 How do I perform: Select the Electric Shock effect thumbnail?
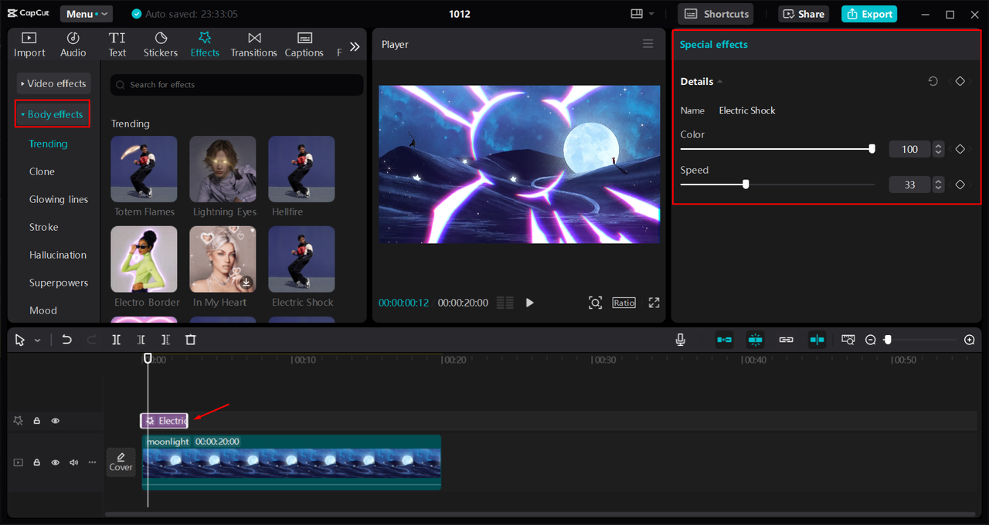point(301,259)
